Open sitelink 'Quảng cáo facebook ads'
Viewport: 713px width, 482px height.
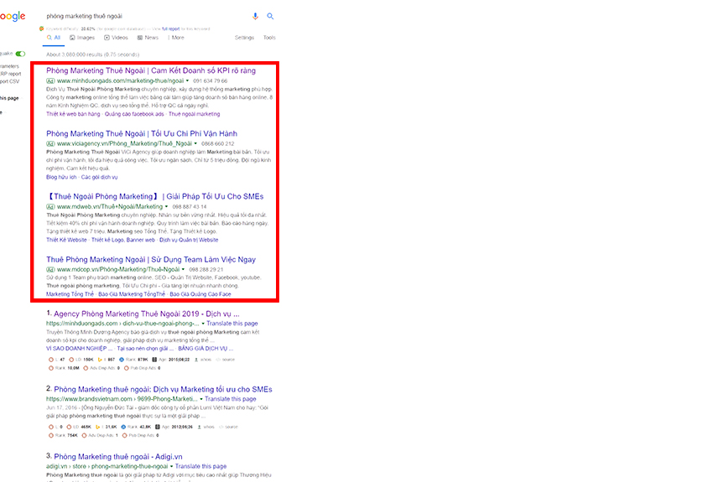click(x=134, y=114)
